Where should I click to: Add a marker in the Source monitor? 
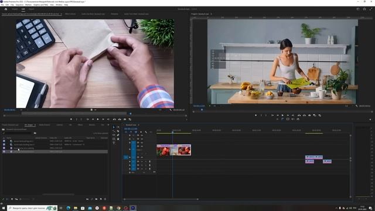[71, 119]
